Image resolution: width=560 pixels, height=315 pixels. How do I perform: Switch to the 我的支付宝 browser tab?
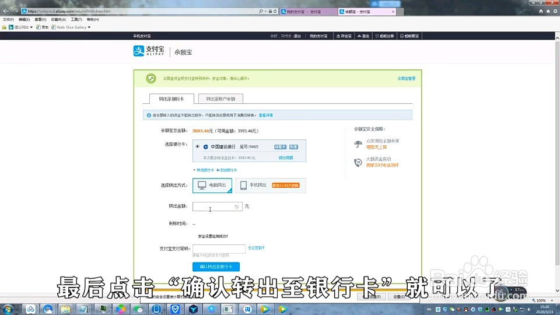pyautogui.click(x=309, y=12)
